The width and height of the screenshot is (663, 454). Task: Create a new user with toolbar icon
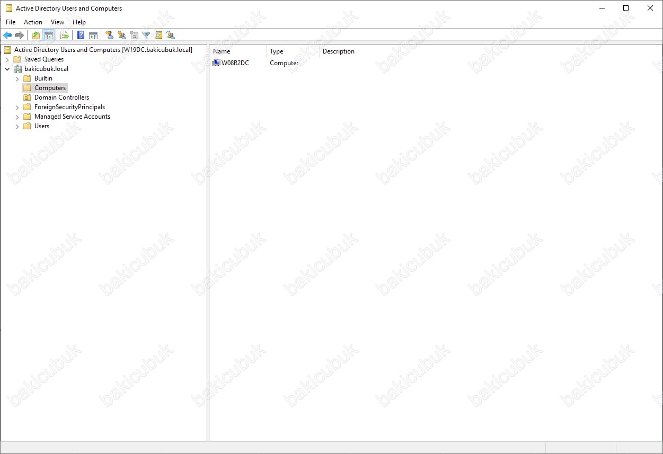coord(110,35)
